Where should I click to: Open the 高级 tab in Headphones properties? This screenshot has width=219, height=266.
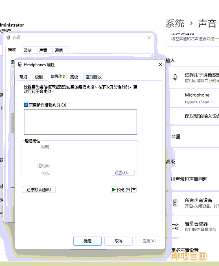tap(74, 77)
